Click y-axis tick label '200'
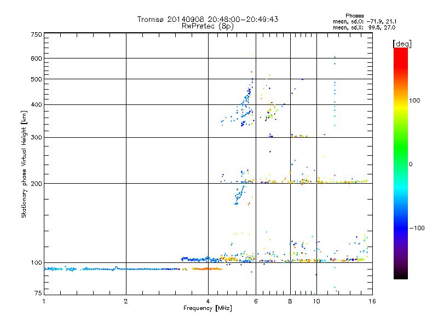The height and width of the screenshot is (328, 438). [36, 184]
